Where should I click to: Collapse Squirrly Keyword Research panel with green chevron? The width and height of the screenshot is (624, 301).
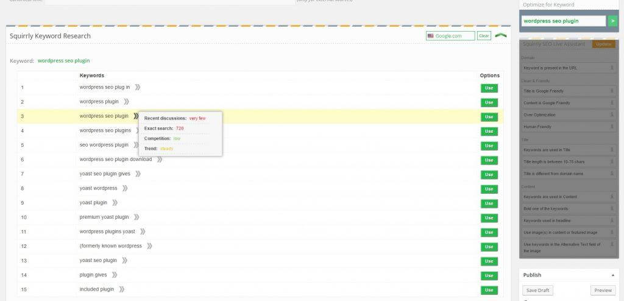[501, 35]
